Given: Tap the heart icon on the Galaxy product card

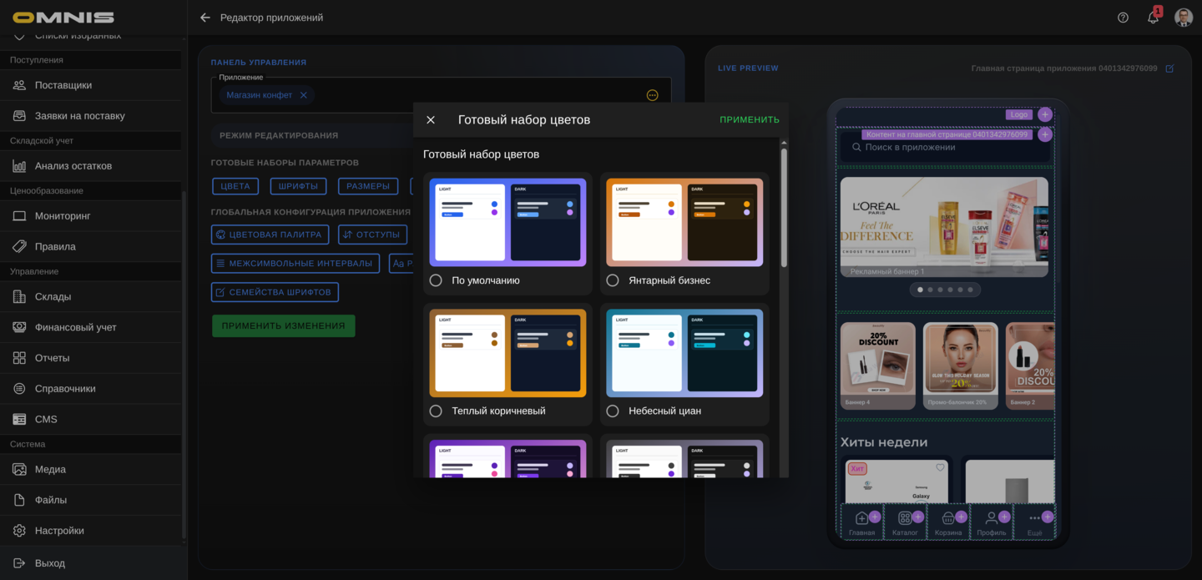Looking at the screenshot, I should point(940,468).
